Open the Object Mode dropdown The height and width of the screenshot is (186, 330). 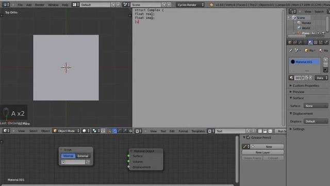(x=66, y=131)
